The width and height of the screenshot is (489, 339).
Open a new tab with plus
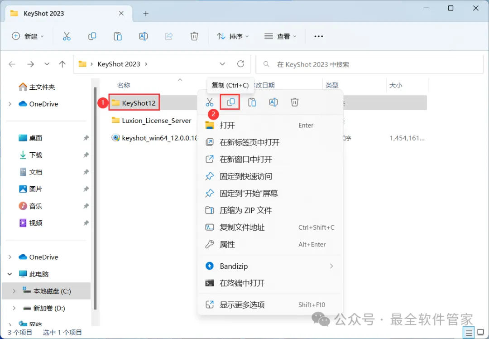pyautogui.click(x=146, y=14)
